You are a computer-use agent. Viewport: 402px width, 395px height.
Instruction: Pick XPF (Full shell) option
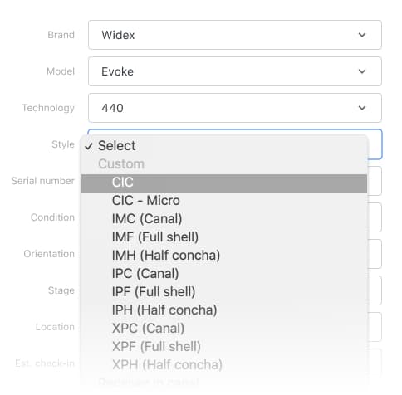pyautogui.click(x=224, y=347)
